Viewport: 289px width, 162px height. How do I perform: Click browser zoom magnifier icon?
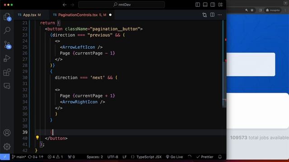click(247, 10)
